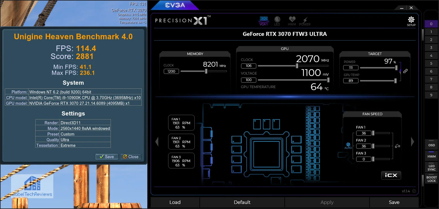The width and height of the screenshot is (439, 209).
Task: Open the VGA1 tab icon
Action: 263,21
